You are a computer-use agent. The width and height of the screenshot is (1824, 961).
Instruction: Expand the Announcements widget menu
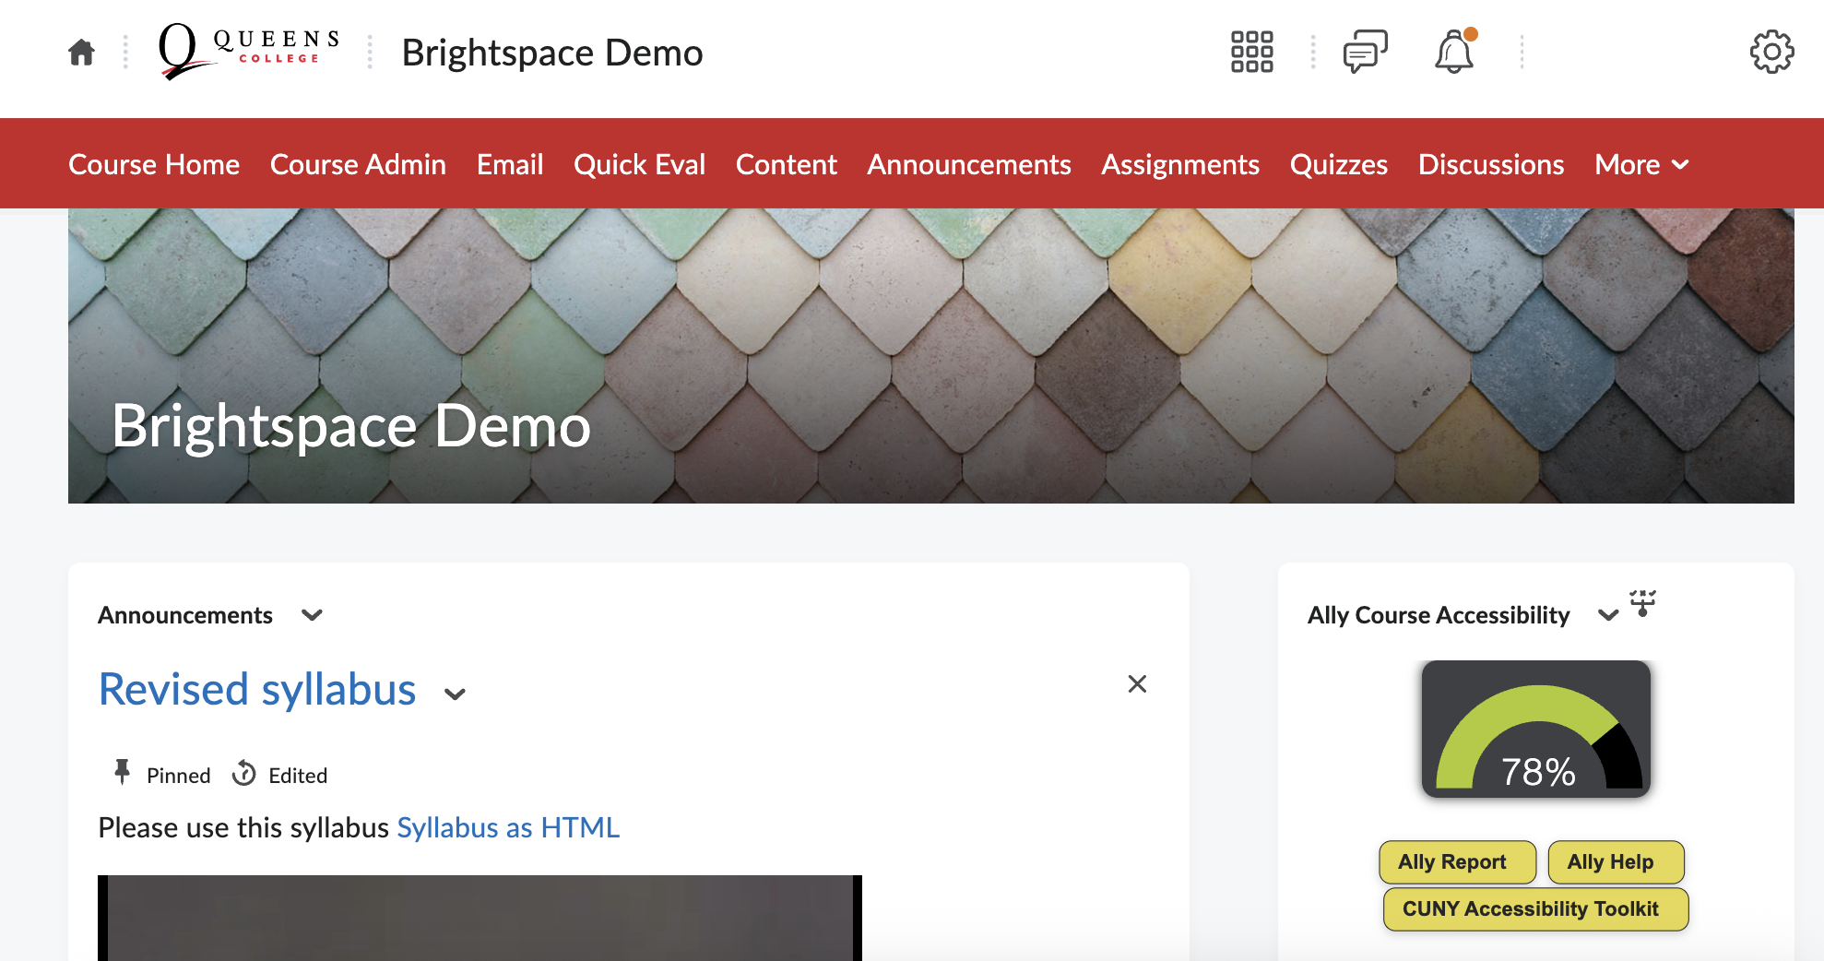[312, 615]
